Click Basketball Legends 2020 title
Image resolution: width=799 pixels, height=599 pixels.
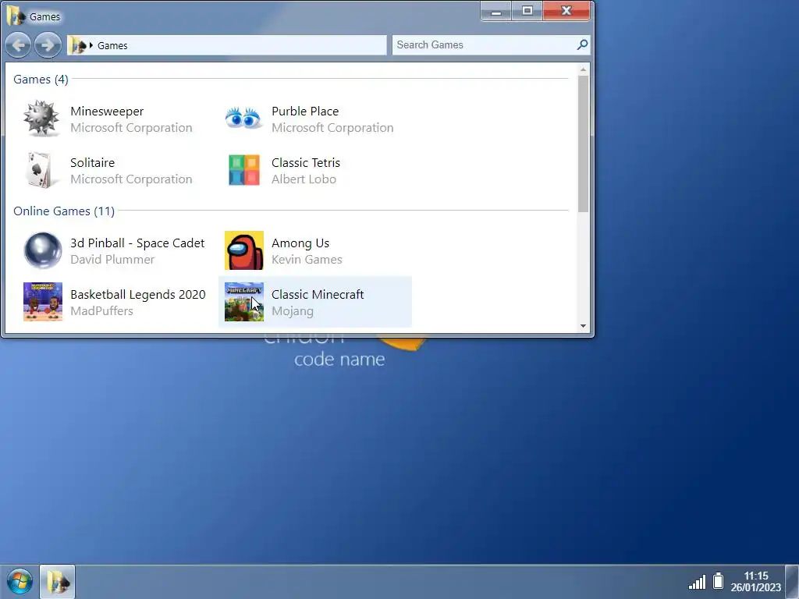(138, 294)
